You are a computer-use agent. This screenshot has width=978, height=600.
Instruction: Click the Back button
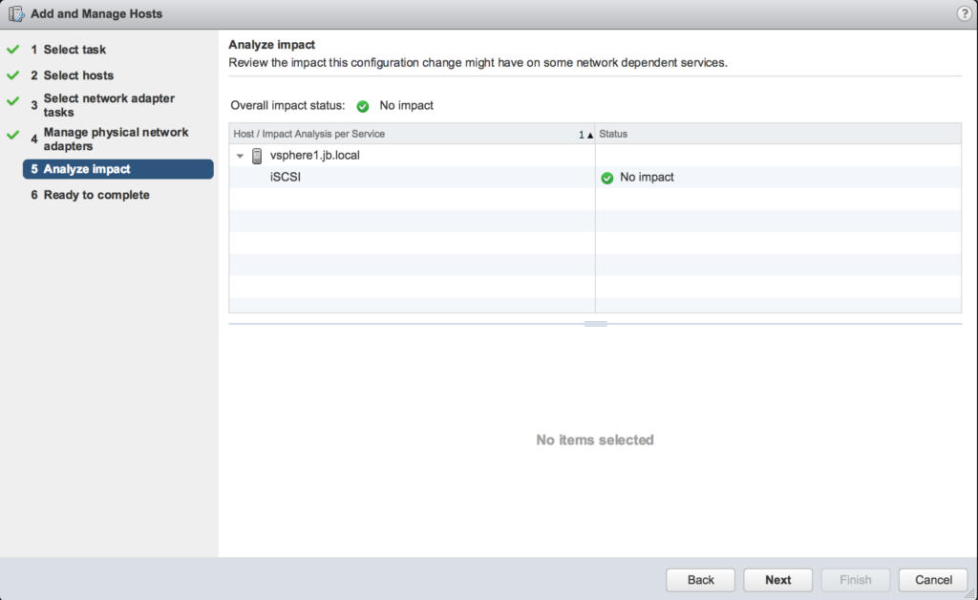(x=700, y=579)
